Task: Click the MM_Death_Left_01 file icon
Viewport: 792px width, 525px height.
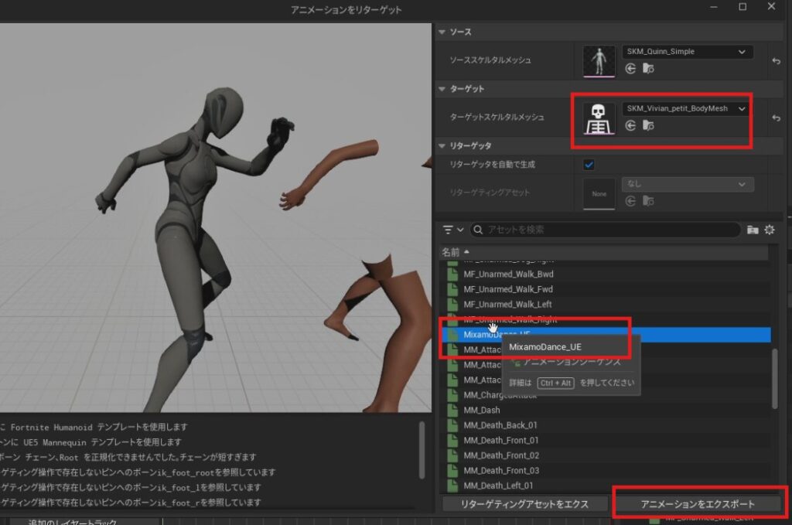Action: tap(452, 486)
